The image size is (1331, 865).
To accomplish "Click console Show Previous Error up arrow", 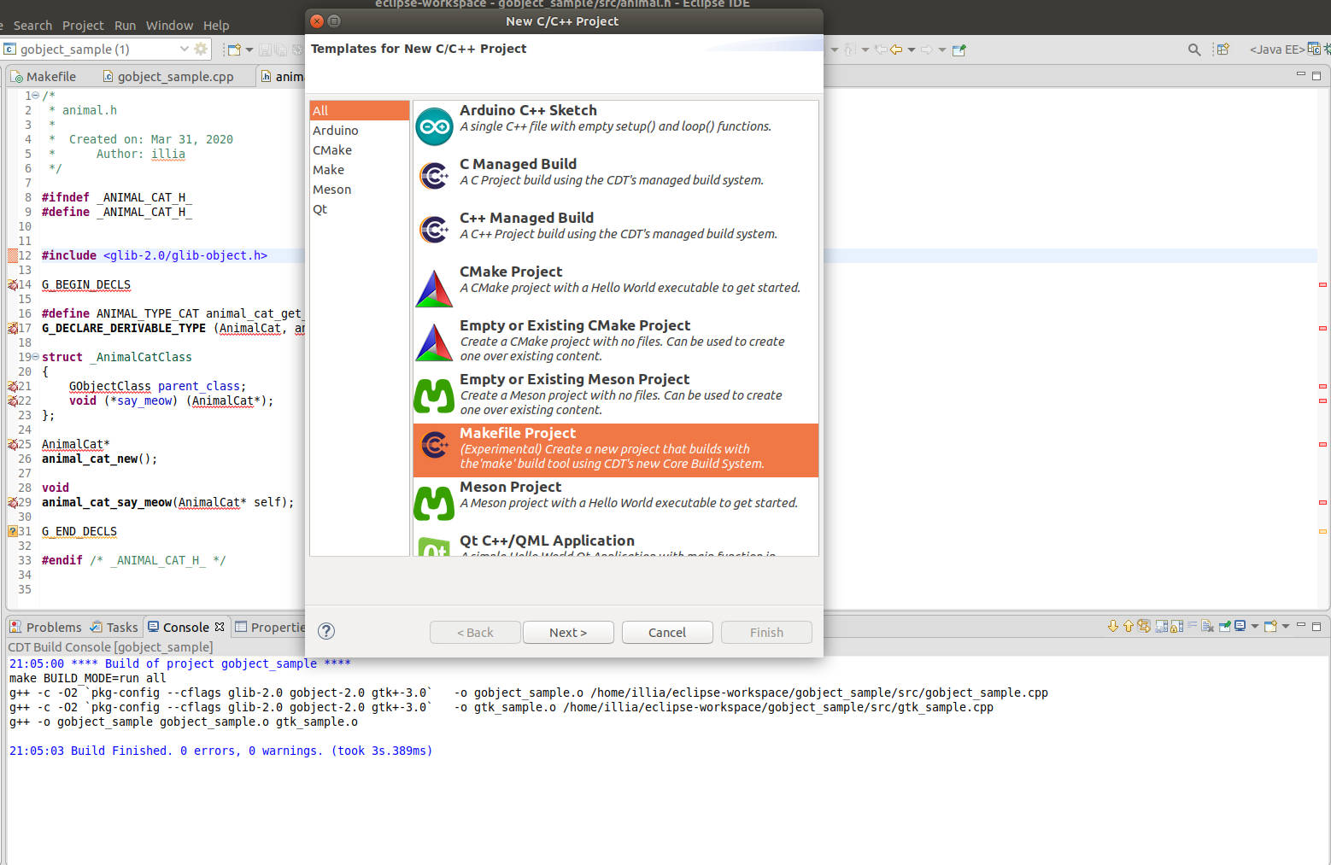I will 1128,626.
